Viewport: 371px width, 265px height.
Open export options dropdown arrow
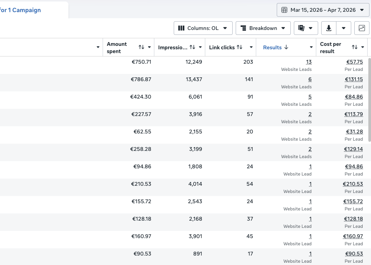point(344,28)
